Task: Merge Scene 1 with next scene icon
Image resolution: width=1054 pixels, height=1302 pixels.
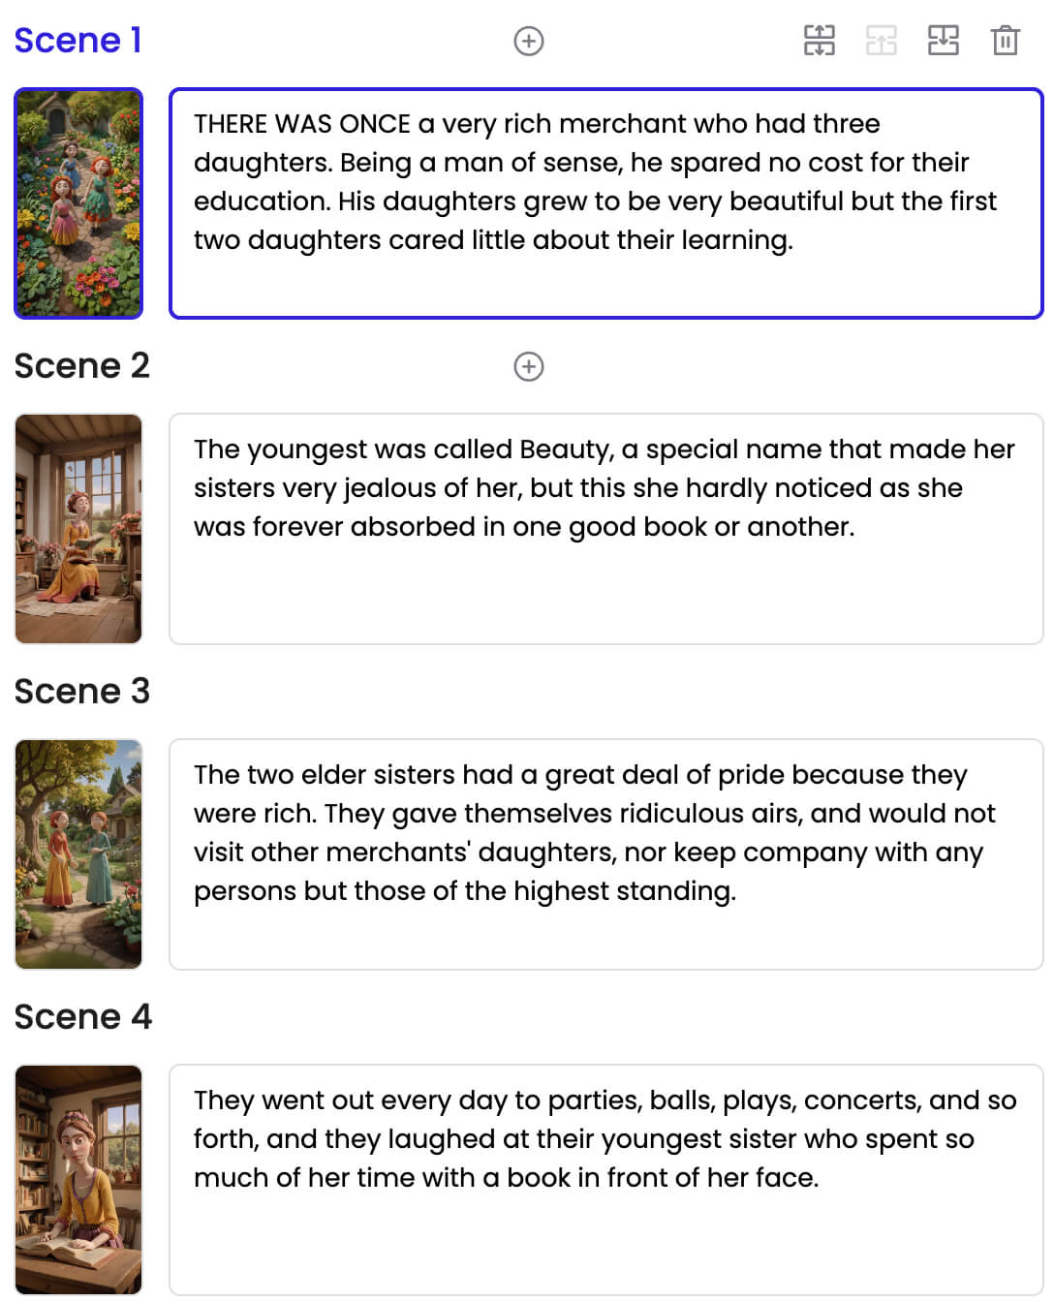Action: coord(944,41)
